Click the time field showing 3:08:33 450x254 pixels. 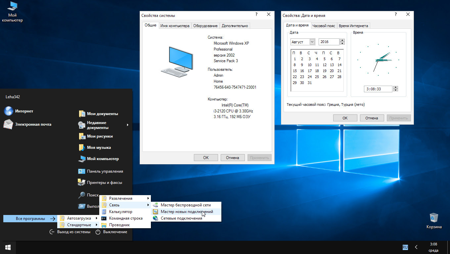click(378, 89)
